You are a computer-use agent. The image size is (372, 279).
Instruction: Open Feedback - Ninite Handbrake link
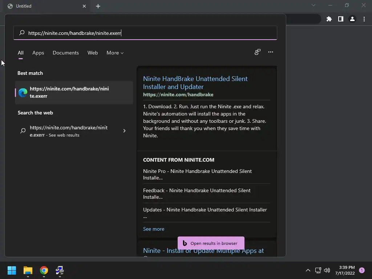click(197, 194)
